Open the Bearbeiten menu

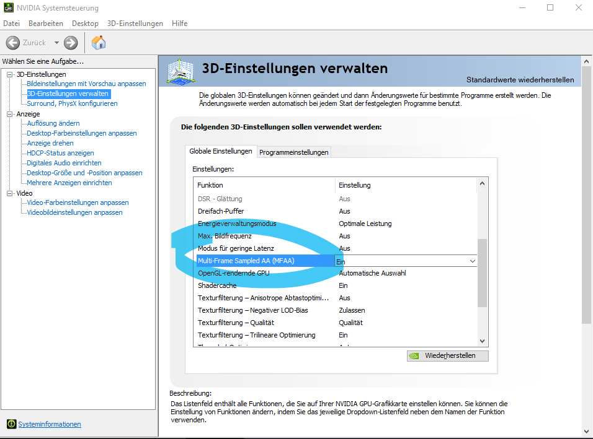[x=46, y=24]
